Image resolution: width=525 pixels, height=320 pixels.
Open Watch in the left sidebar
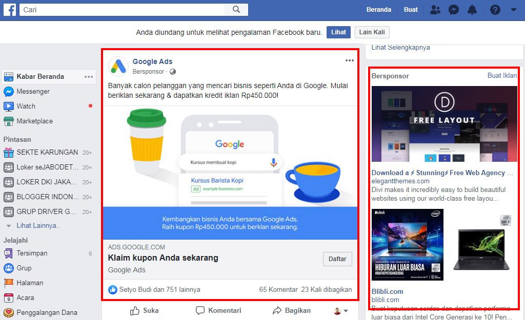point(26,106)
